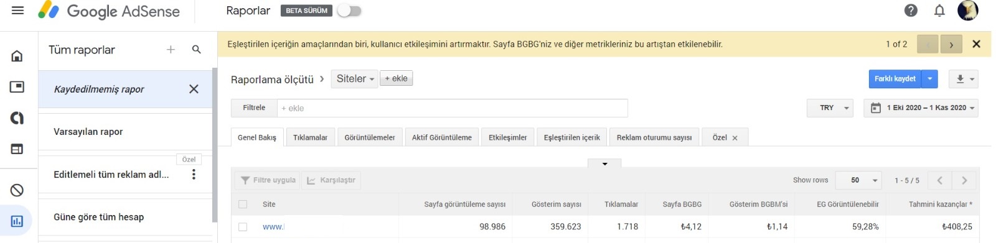This screenshot has height=243, width=996.
Task: Switch to Genel Bakış tab
Action: pos(257,137)
